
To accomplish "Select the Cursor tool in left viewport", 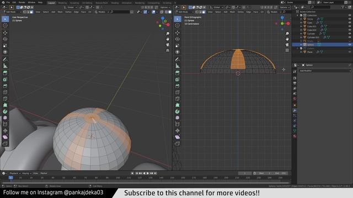I will (5, 25).
